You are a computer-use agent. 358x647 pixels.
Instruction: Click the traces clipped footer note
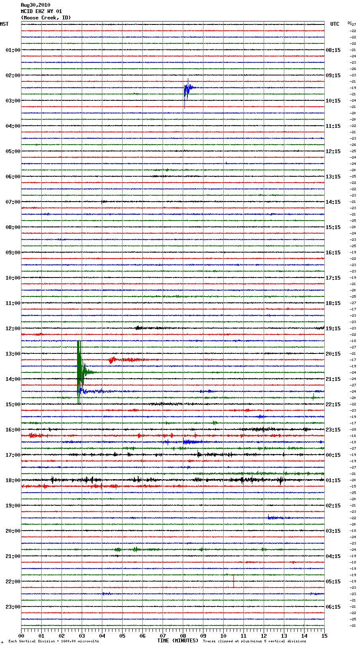[x=254, y=641]
